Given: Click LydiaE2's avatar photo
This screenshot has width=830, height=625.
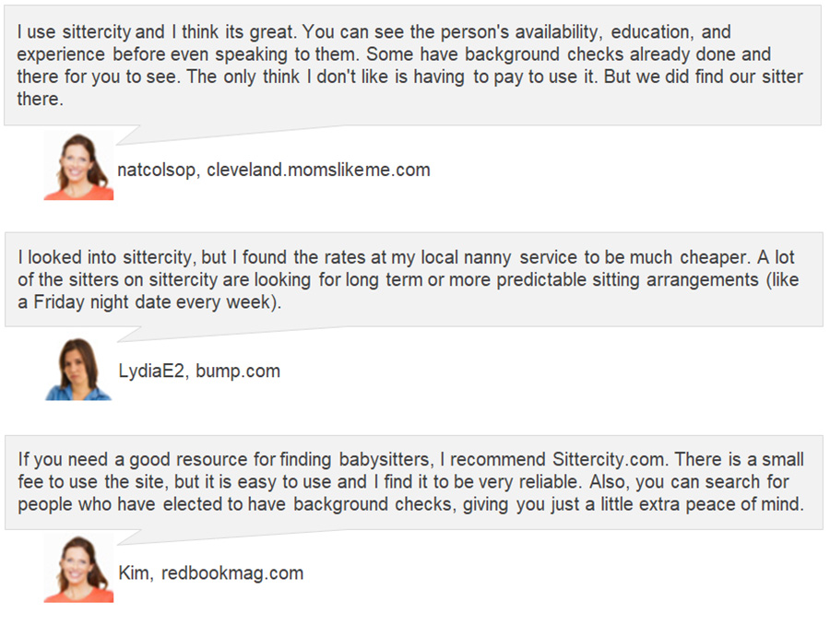Looking at the screenshot, I should coord(78,369).
